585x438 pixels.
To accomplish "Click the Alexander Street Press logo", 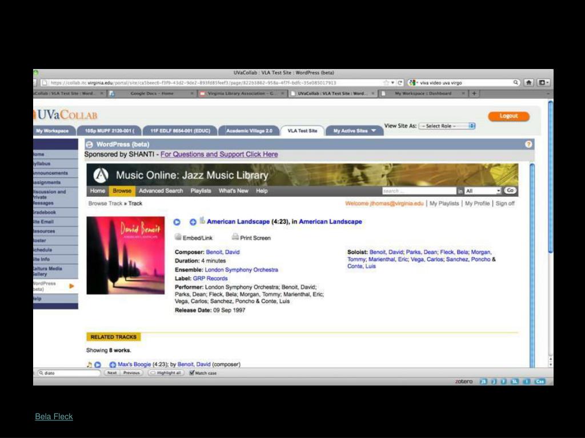I will [101, 175].
